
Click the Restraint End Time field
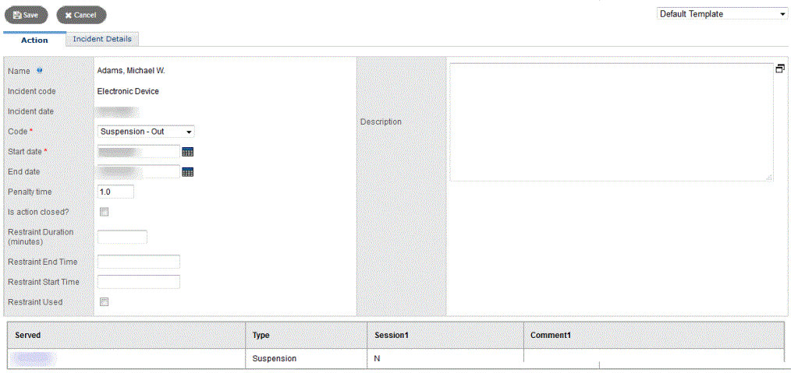(138, 262)
